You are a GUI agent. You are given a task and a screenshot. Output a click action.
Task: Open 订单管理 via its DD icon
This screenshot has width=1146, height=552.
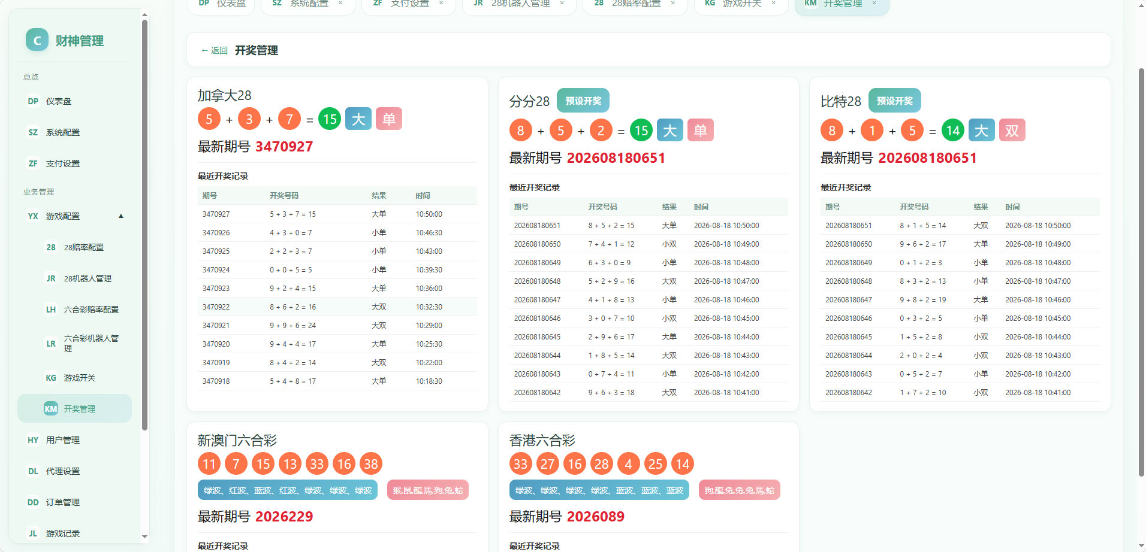tap(33, 502)
